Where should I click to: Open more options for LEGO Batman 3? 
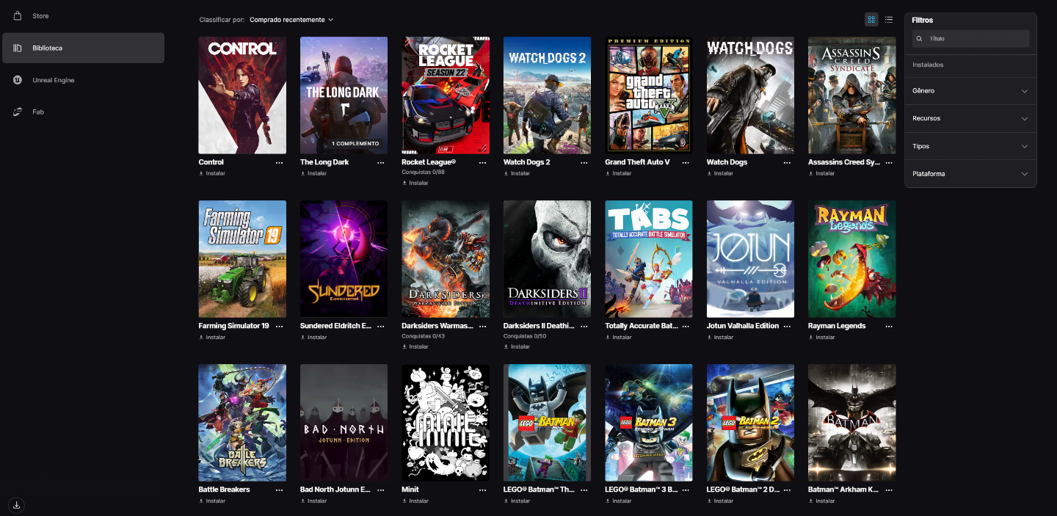pos(686,490)
